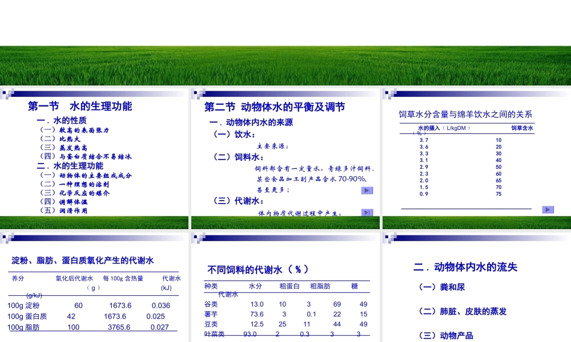This screenshot has width=571, height=342.
Task: Select the value 75 in the 饲草含水 column
Action: click(498, 194)
